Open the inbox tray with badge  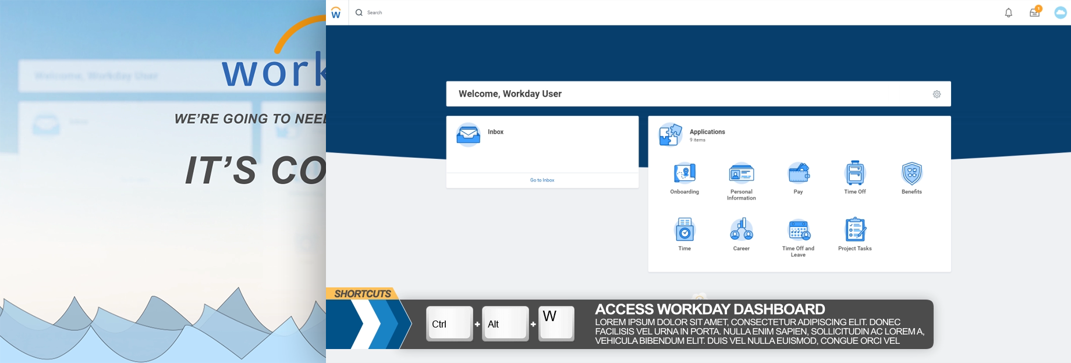click(x=1035, y=12)
